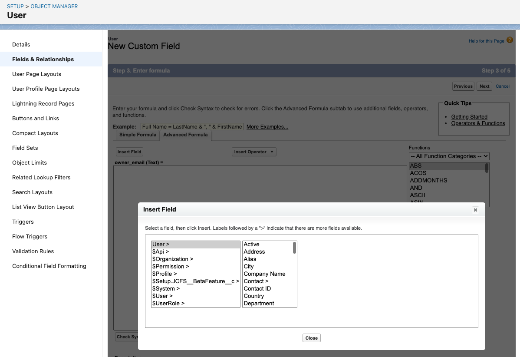Click the More Examples link
This screenshot has height=357, width=520.
tap(267, 126)
